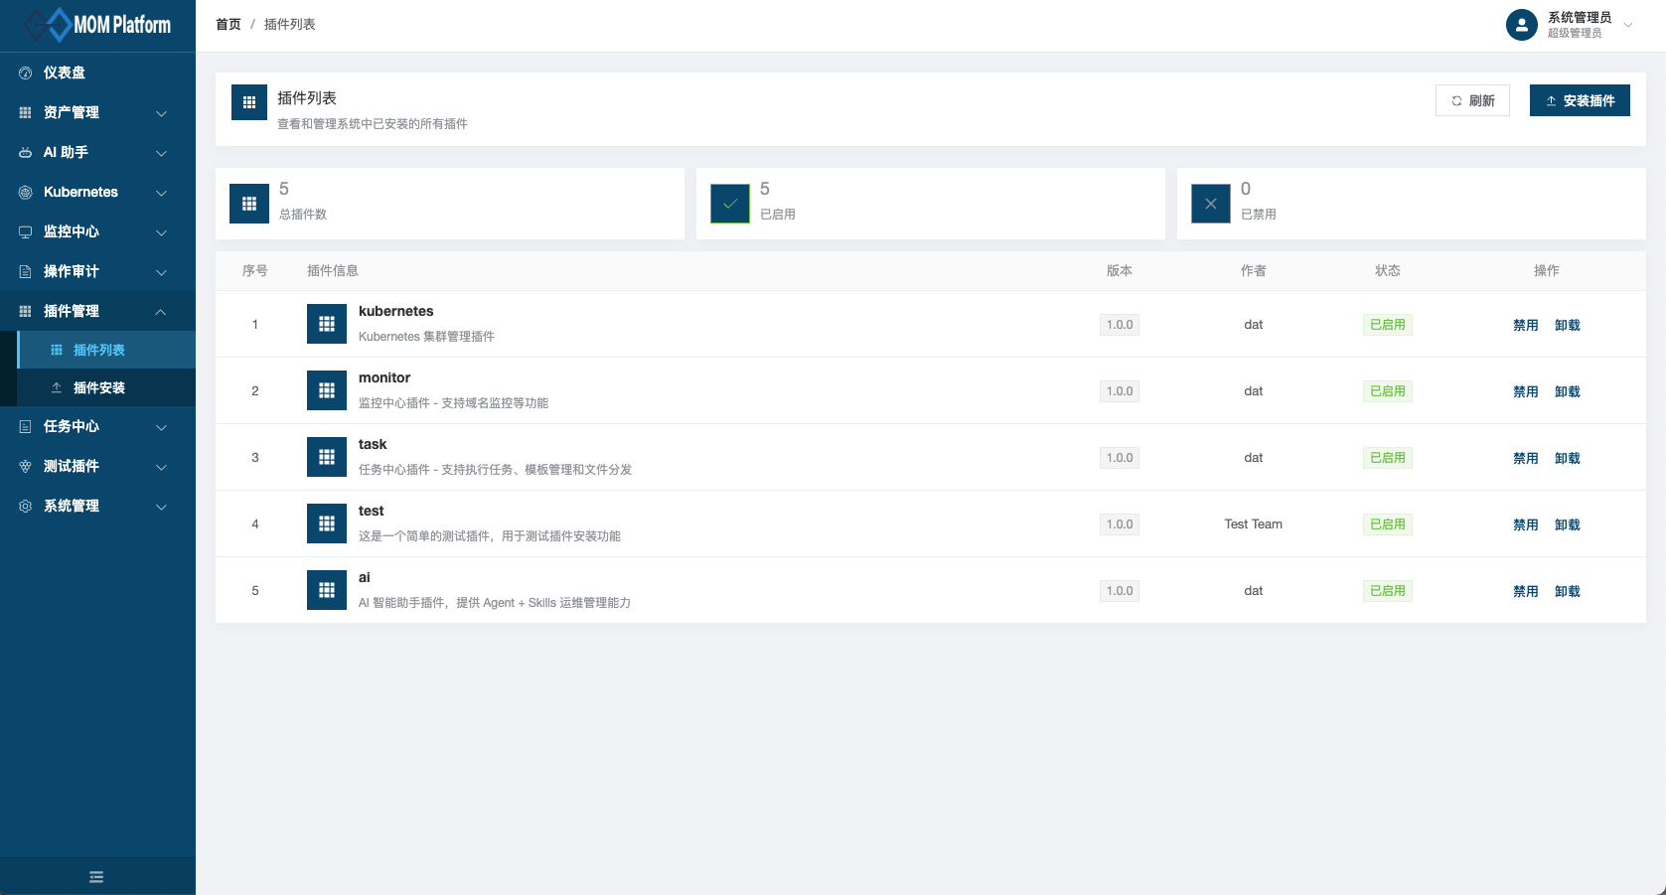Click the user avatar icon in header

point(1522,25)
